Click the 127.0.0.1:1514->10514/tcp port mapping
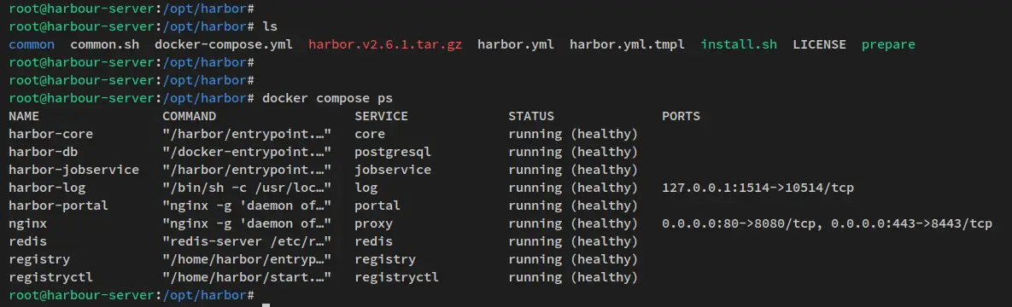 point(758,188)
